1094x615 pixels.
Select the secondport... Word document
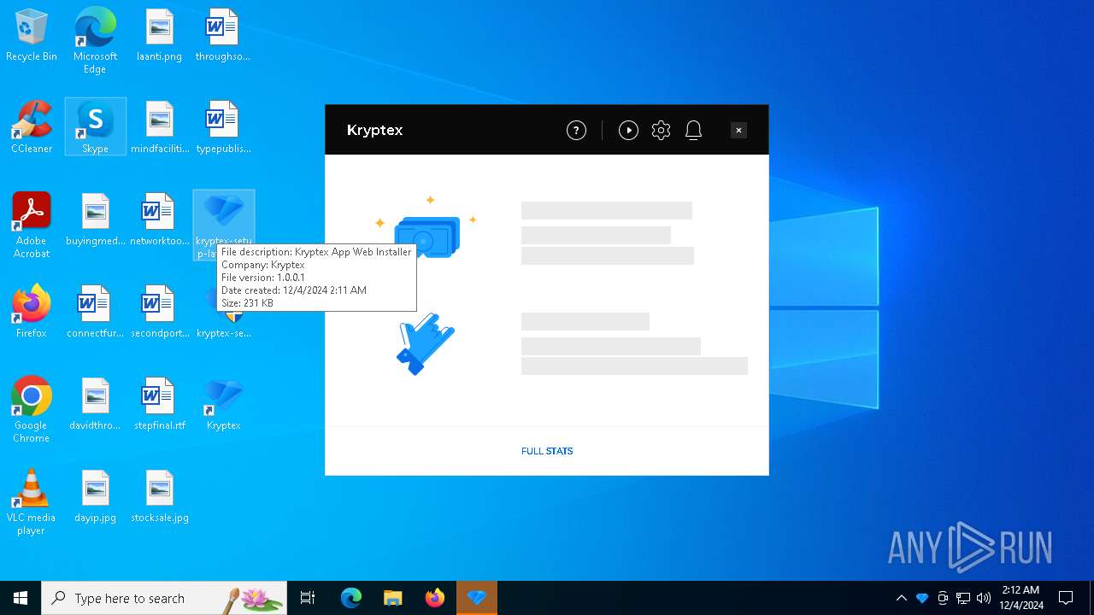(x=159, y=312)
